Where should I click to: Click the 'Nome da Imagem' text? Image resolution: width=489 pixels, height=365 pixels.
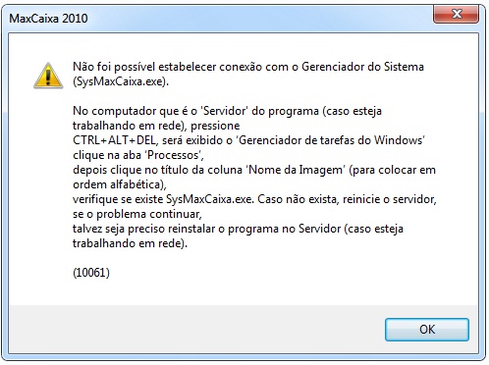point(296,170)
